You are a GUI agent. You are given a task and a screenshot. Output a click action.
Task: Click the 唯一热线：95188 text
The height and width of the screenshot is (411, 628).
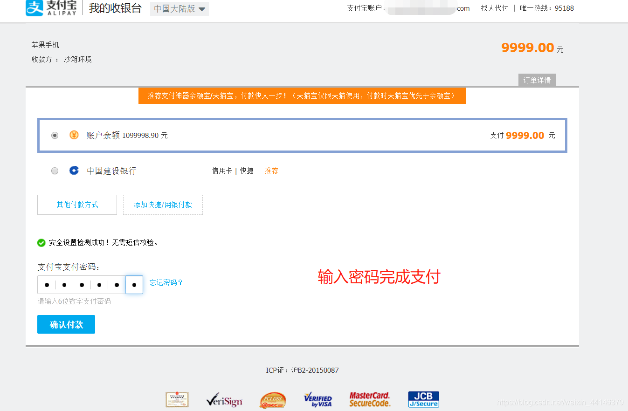pyautogui.click(x=547, y=8)
